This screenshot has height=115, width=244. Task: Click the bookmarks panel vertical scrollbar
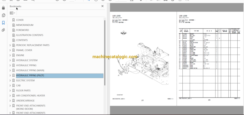tap(105, 53)
